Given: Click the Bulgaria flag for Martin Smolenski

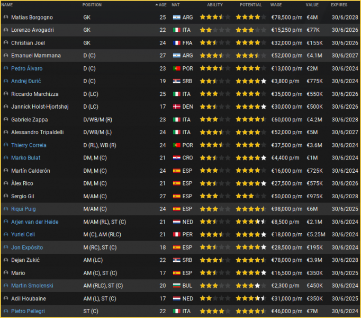Looking at the screenshot, I should click(176, 286).
